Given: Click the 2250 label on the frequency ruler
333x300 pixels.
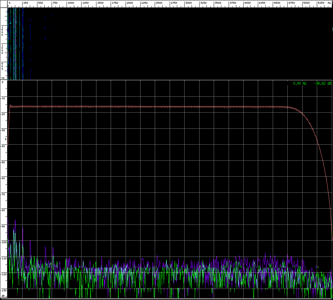Looking at the screenshot, I should click(x=144, y=3).
